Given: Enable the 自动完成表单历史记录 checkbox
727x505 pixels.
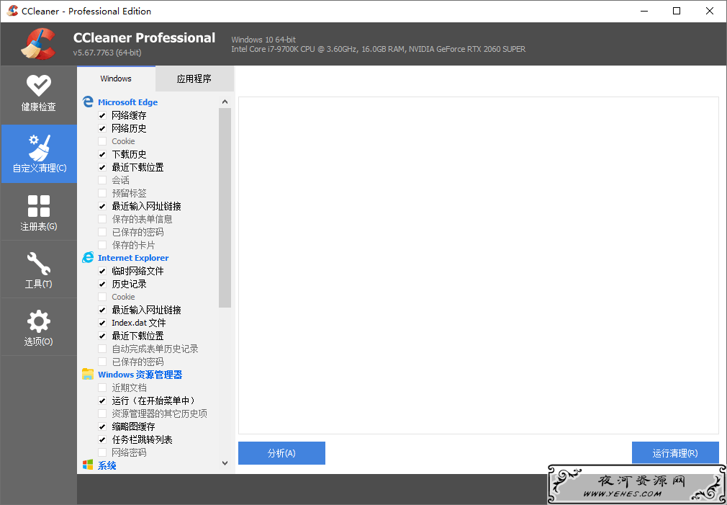Looking at the screenshot, I should (102, 349).
